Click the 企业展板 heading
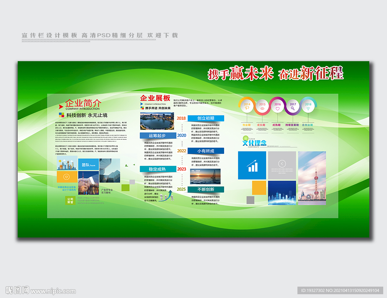387x298 pixels. coord(155,98)
